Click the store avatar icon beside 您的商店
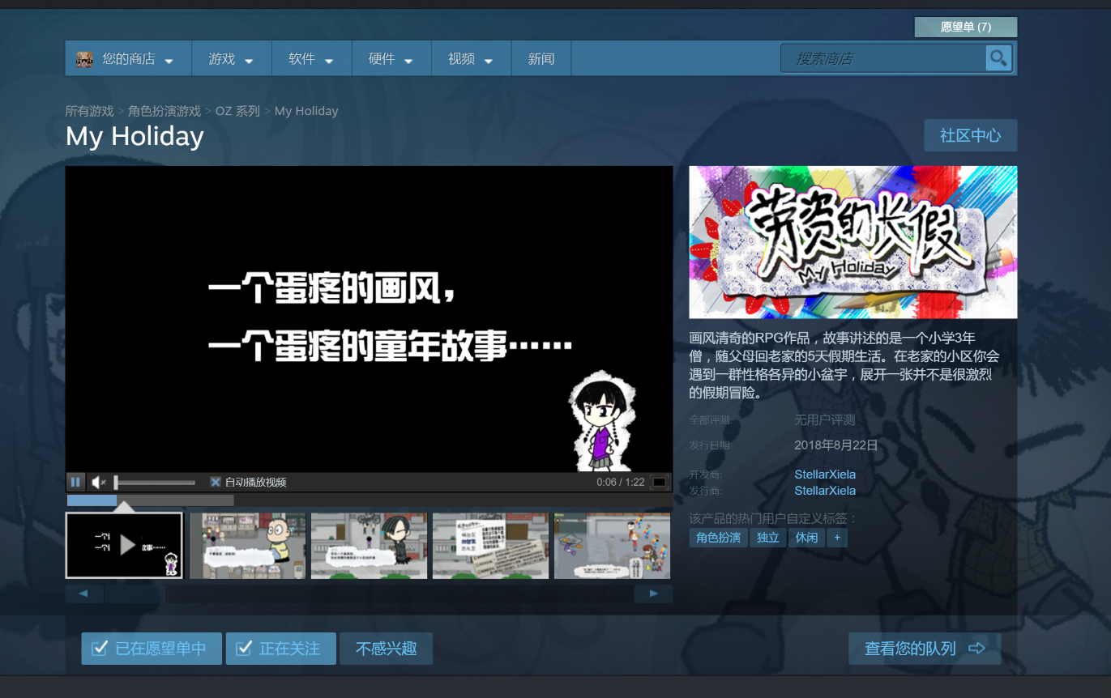1111x698 pixels. point(84,59)
